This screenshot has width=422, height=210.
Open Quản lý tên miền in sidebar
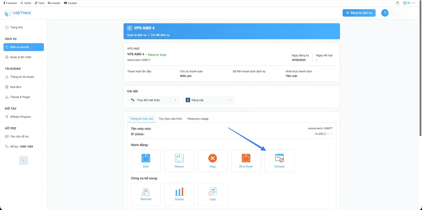[x=21, y=57]
